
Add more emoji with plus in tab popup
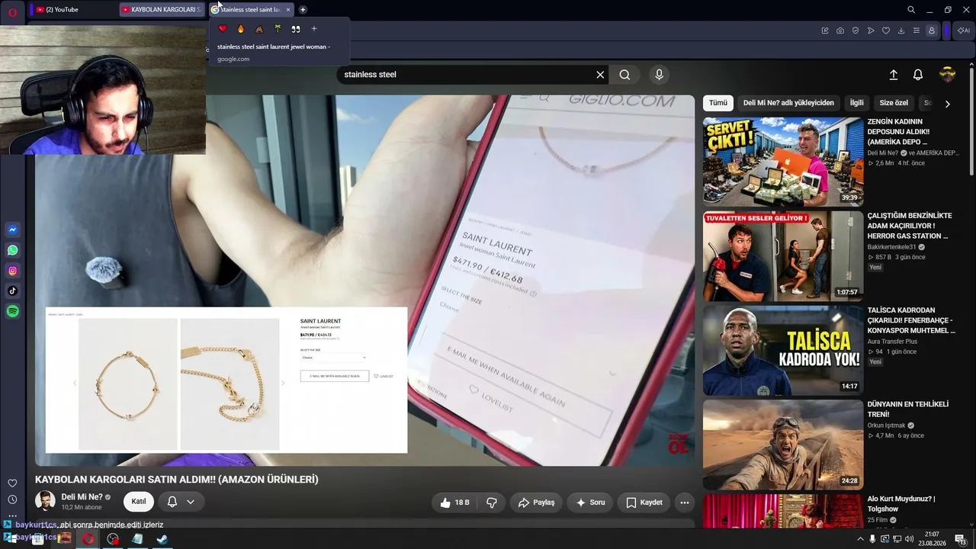(313, 29)
